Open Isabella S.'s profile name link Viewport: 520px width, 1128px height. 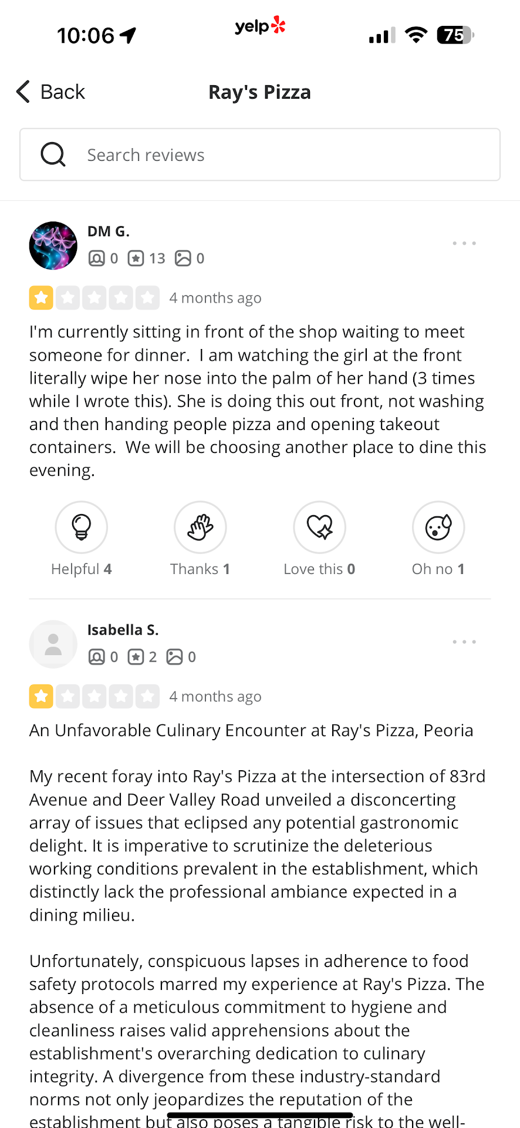[123, 630]
